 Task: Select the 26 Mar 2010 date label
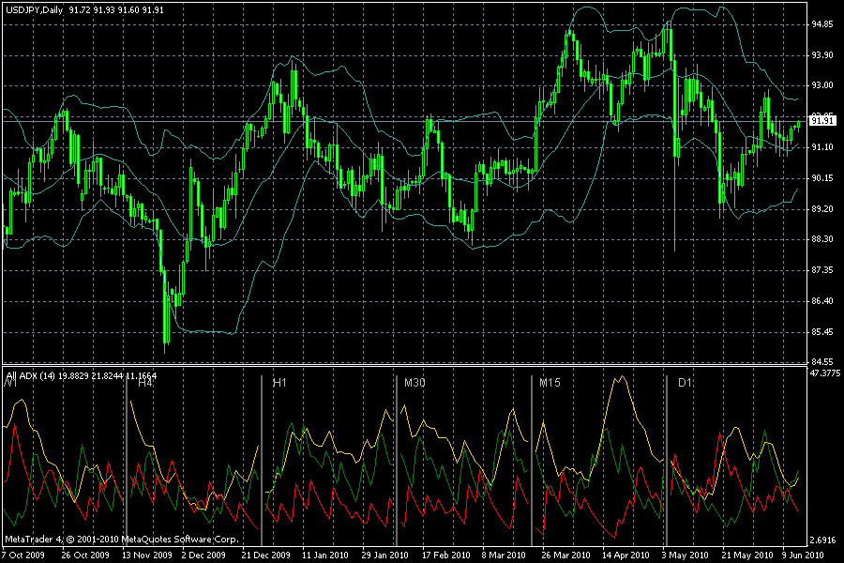pyautogui.click(x=565, y=555)
